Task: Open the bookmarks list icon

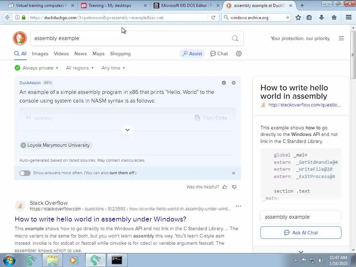Action: pos(309,17)
